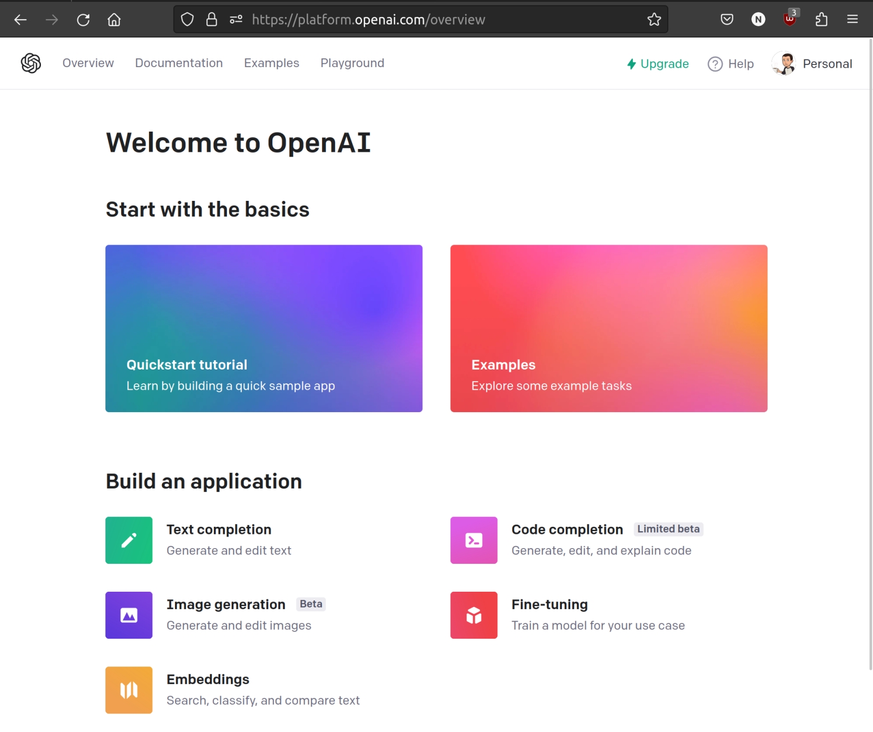Image resolution: width=873 pixels, height=732 pixels.
Task: Click the 'Welcome to OpenAI' heading
Action: 238,142
